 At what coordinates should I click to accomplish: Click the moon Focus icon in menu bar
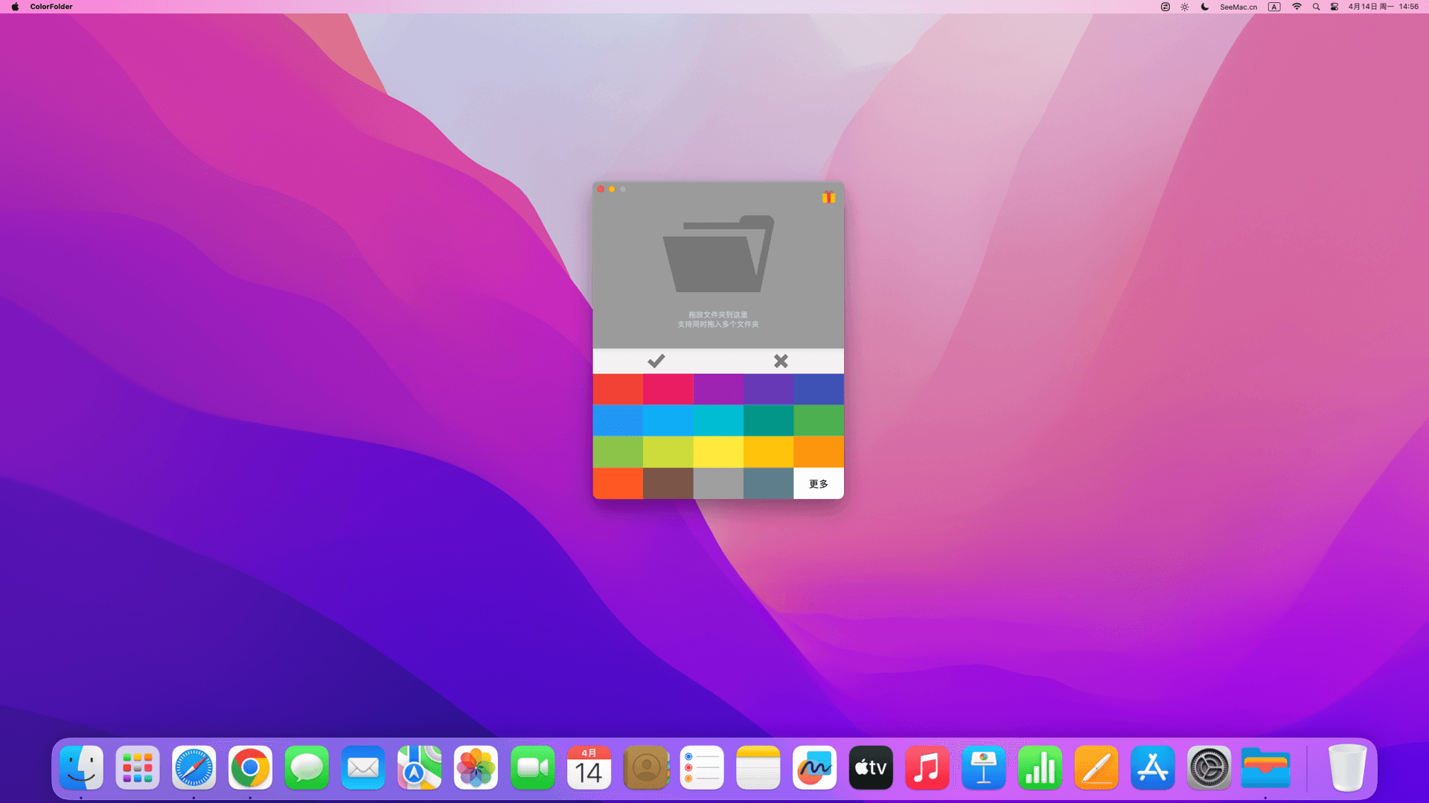click(1205, 7)
